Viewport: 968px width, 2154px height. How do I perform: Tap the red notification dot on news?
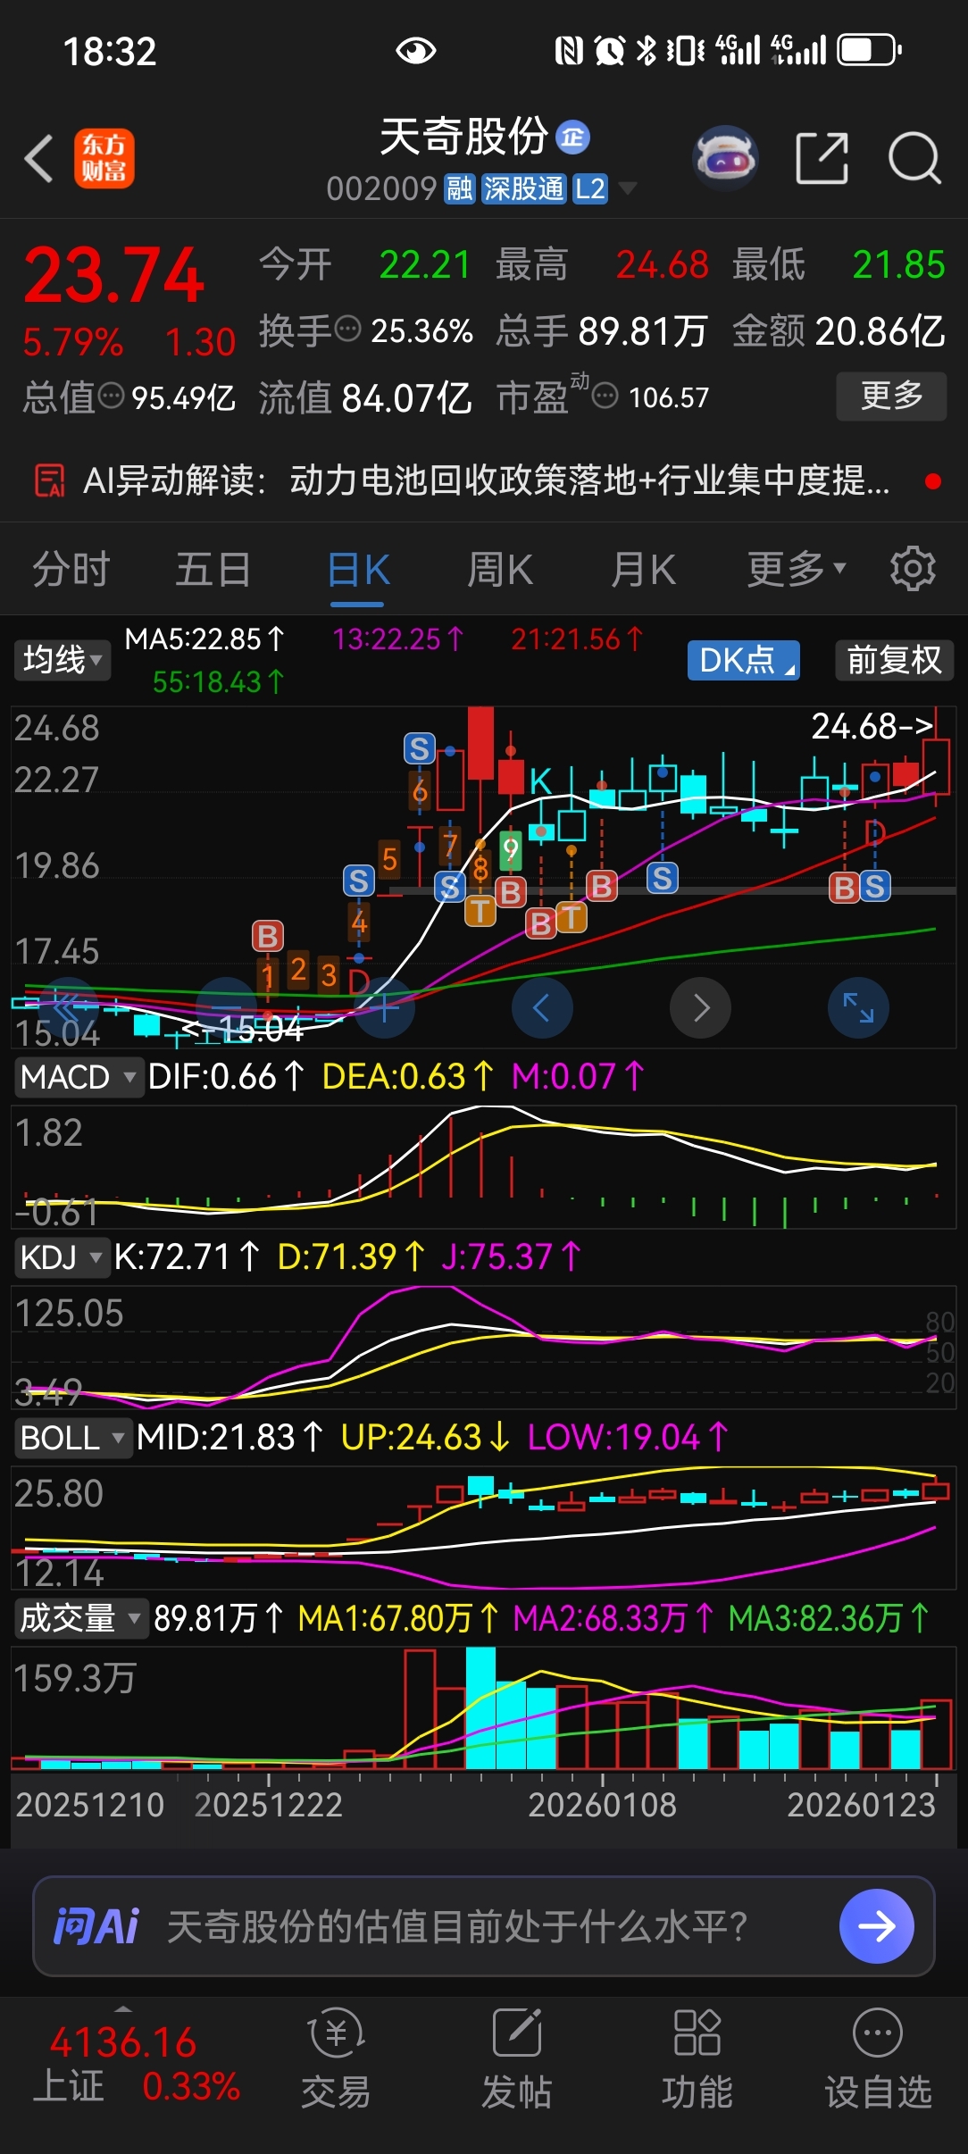(933, 481)
